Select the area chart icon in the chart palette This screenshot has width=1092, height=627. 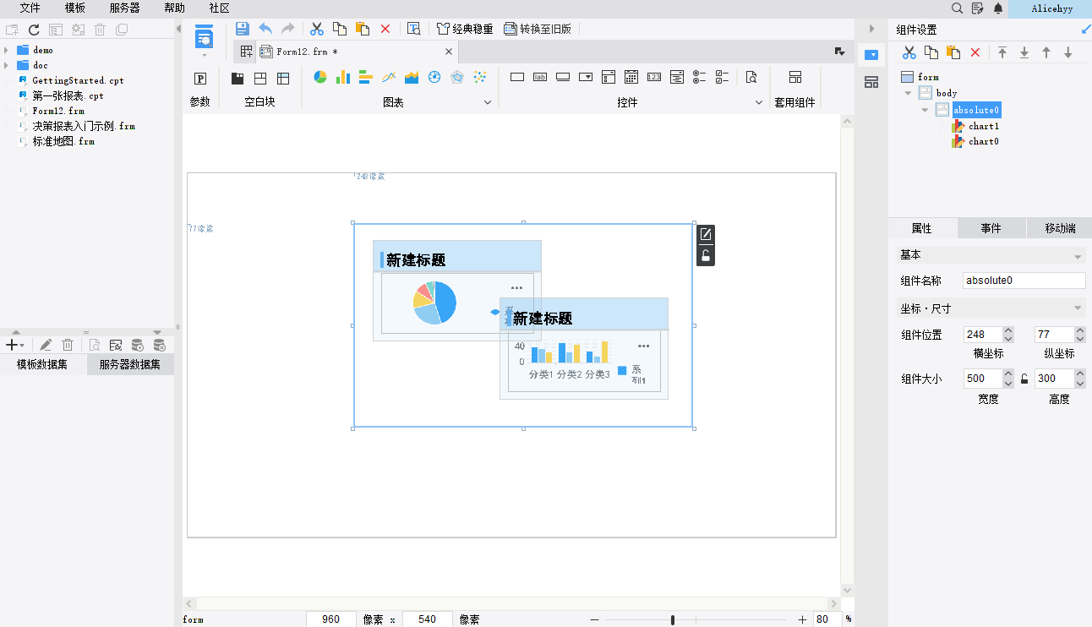pos(412,77)
